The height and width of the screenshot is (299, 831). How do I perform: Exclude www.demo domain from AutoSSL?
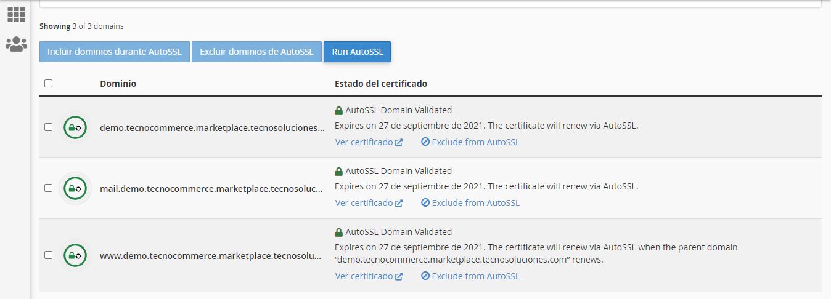(470, 276)
